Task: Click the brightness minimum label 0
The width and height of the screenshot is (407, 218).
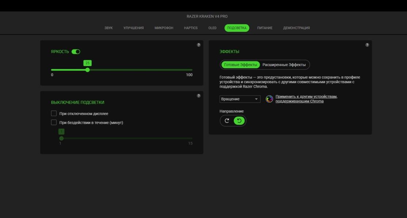Action: (x=52, y=75)
